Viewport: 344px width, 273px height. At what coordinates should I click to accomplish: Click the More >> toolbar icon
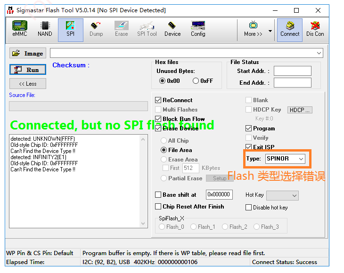(253, 29)
